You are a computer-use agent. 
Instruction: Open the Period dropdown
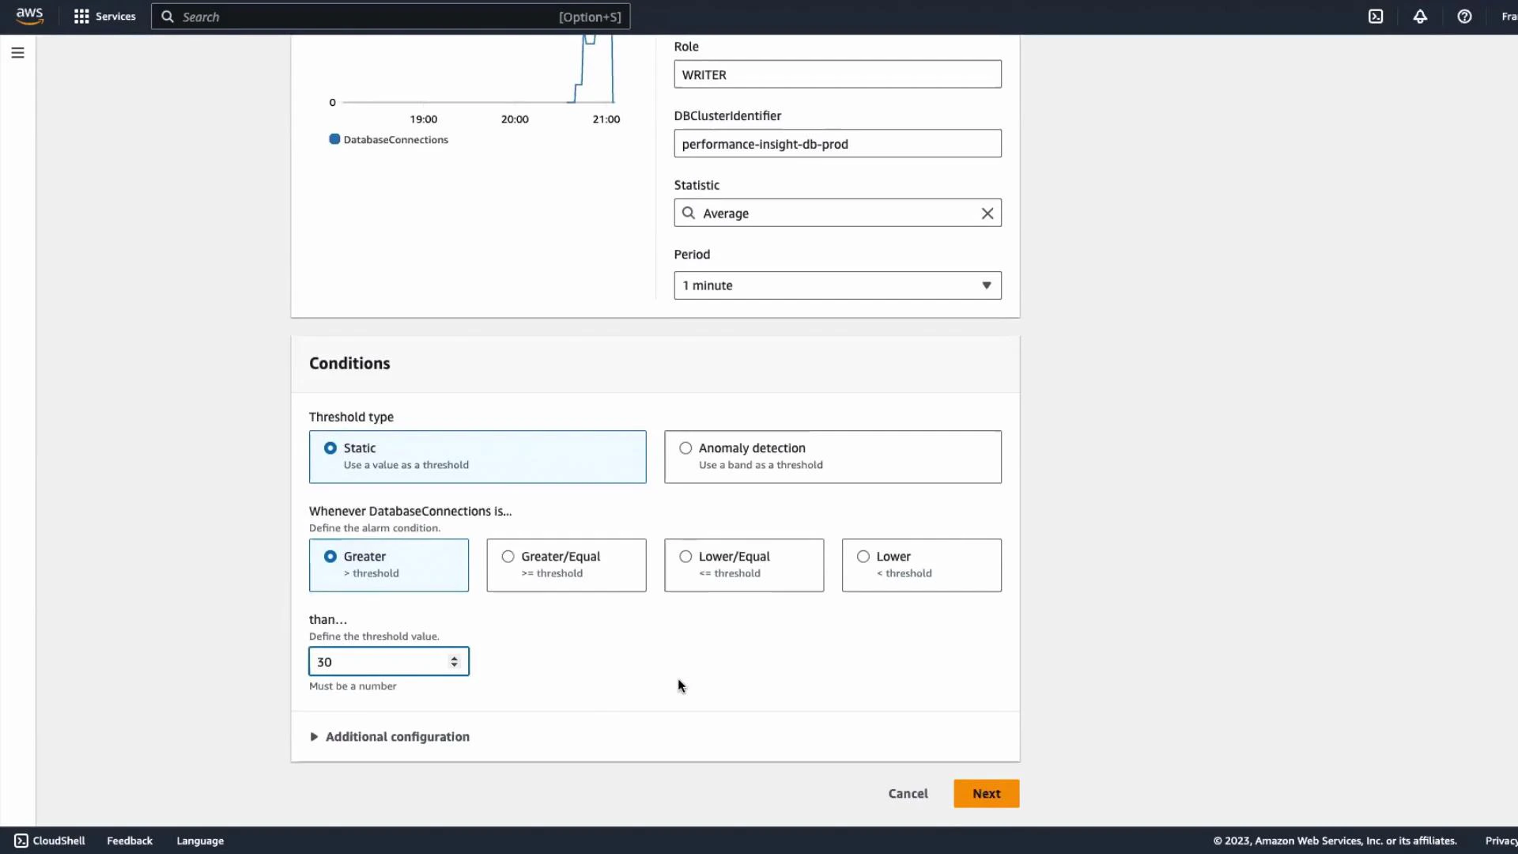point(836,285)
